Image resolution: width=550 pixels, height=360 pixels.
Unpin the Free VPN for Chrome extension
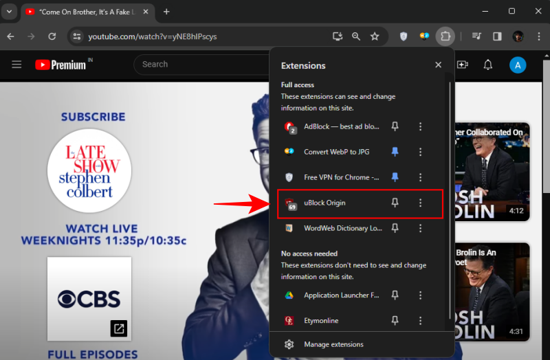pyautogui.click(x=395, y=177)
